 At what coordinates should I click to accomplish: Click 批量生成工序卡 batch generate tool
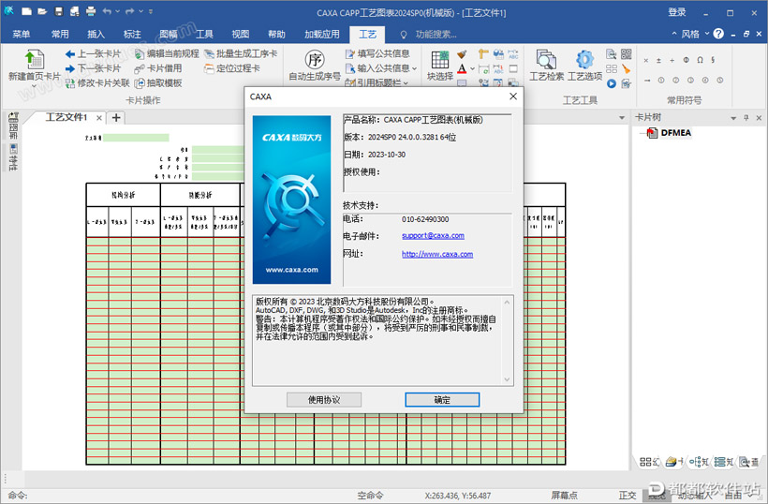pos(241,53)
